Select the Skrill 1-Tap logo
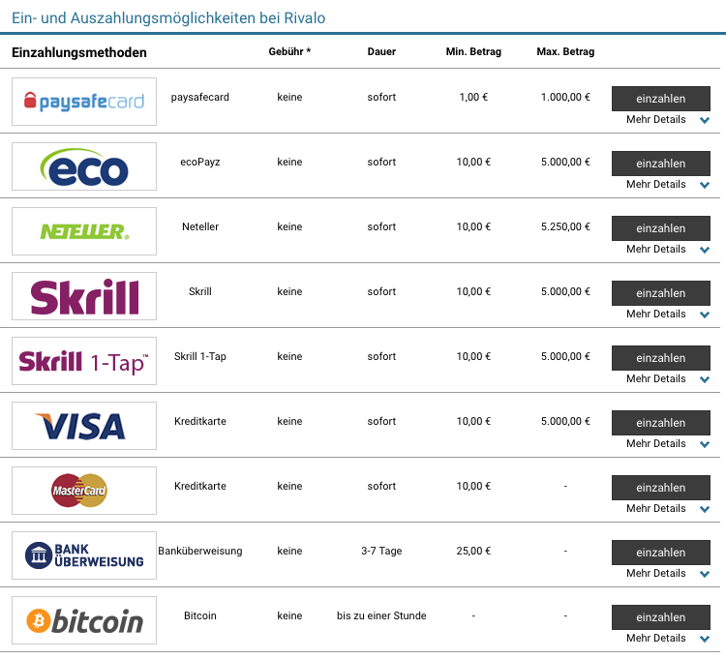This screenshot has width=726, height=659. click(84, 361)
